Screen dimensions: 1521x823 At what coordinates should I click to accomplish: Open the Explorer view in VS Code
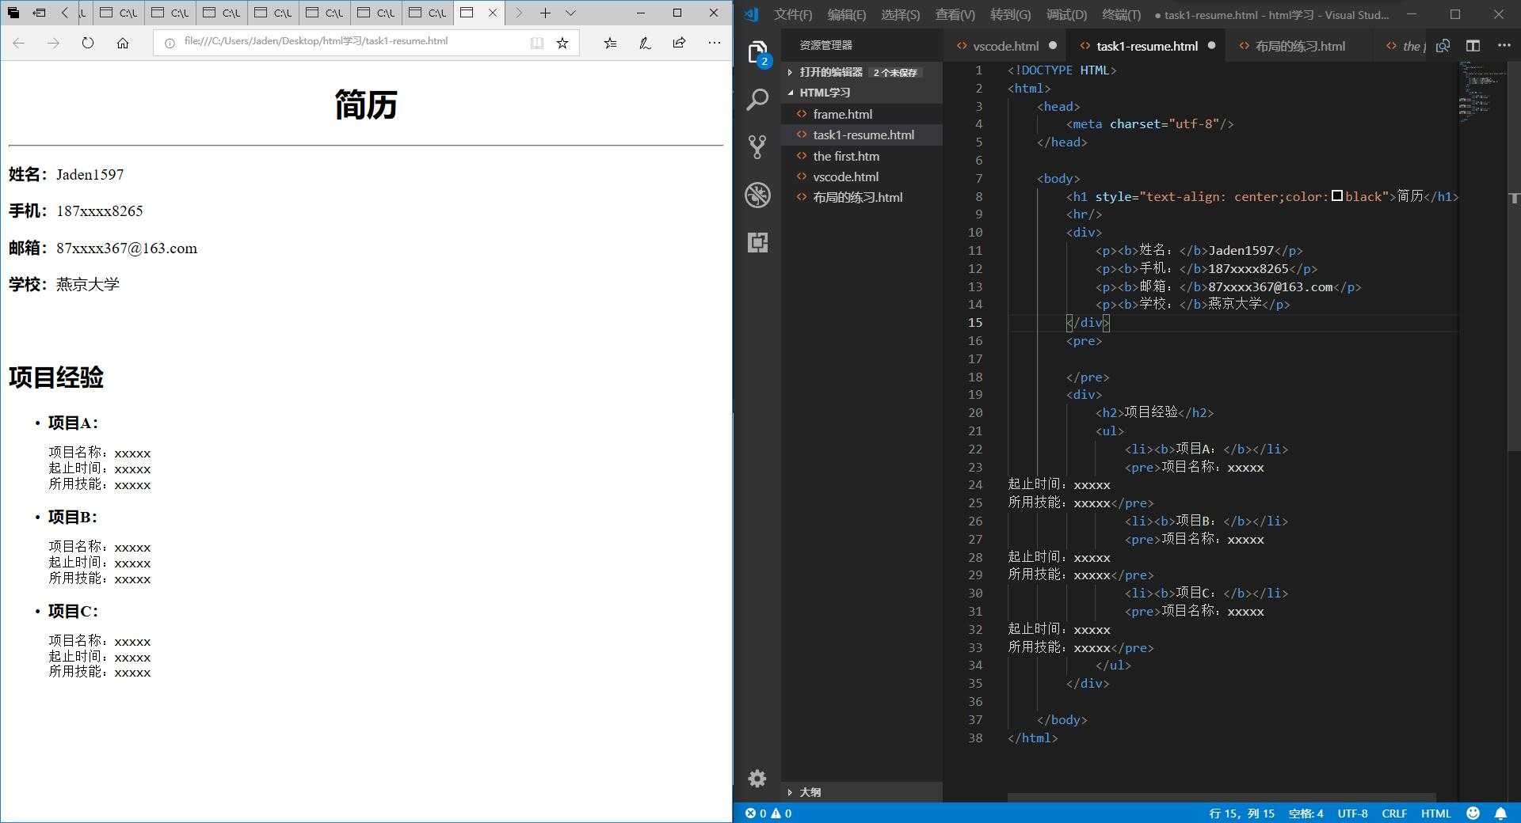tap(757, 53)
